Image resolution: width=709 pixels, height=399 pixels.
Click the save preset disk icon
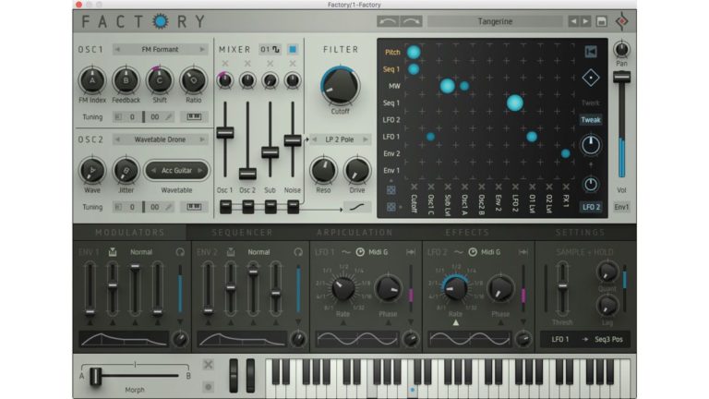point(602,21)
